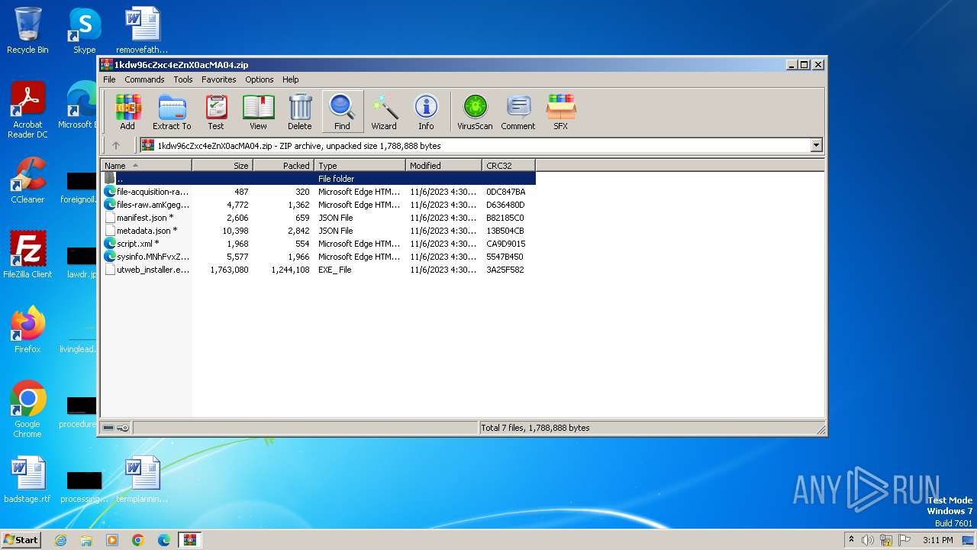This screenshot has height=550, width=977.
Task: Select manifest.json file
Action: 318,218
